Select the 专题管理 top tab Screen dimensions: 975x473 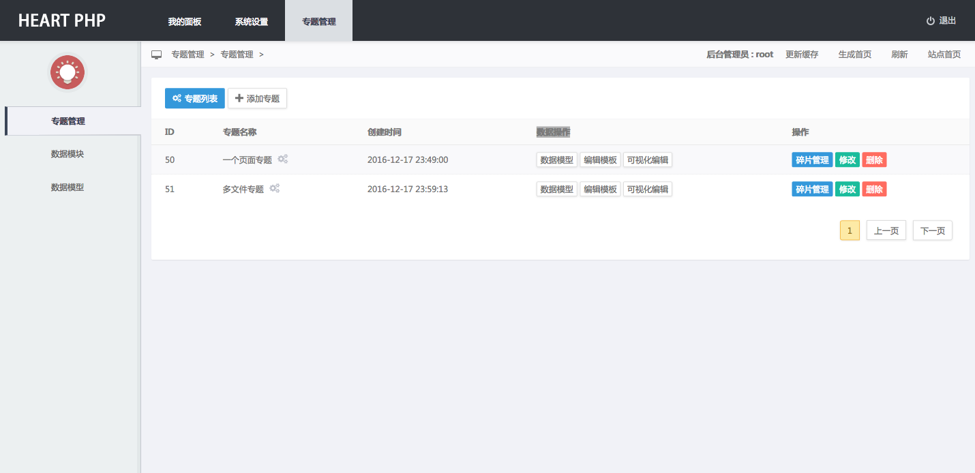point(319,21)
